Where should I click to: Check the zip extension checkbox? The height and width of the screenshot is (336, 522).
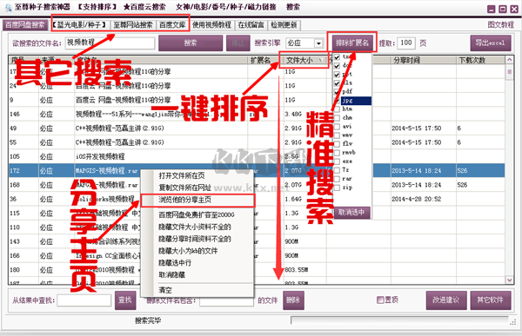337,188
